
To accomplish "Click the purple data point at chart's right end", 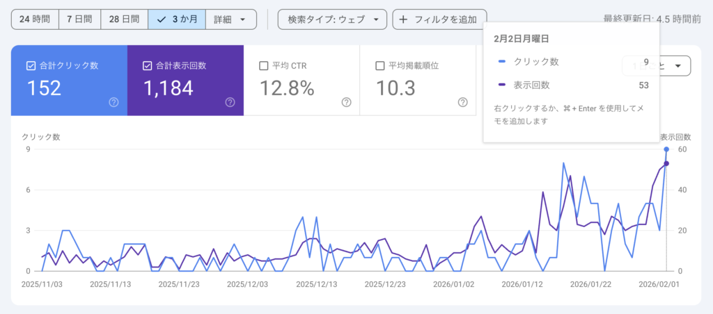I will 666,164.
